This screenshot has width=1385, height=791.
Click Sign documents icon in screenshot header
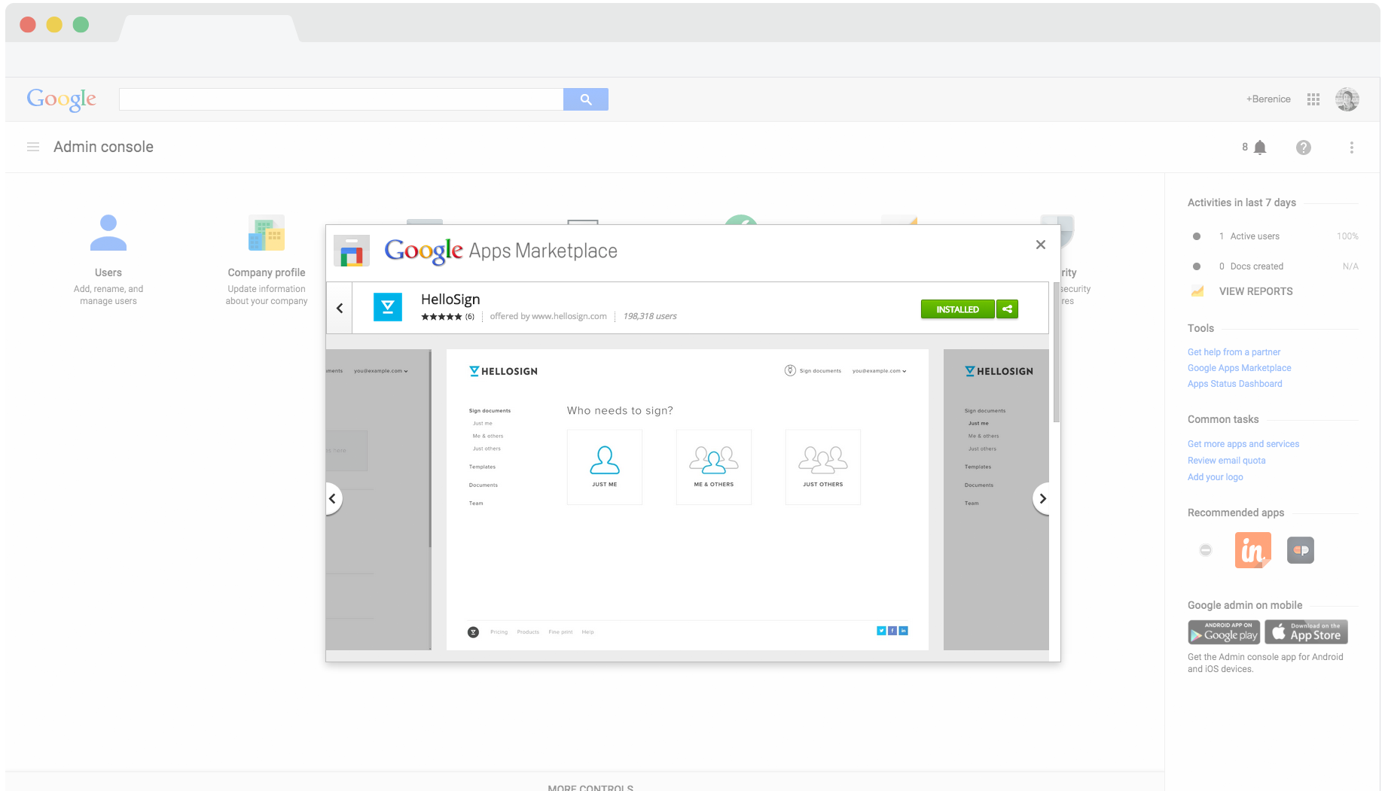click(x=790, y=370)
